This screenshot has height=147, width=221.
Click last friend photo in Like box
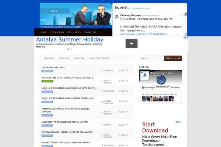[171, 99]
